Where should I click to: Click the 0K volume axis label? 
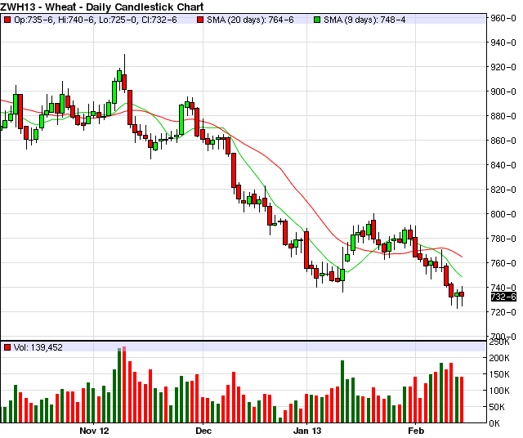(x=494, y=423)
